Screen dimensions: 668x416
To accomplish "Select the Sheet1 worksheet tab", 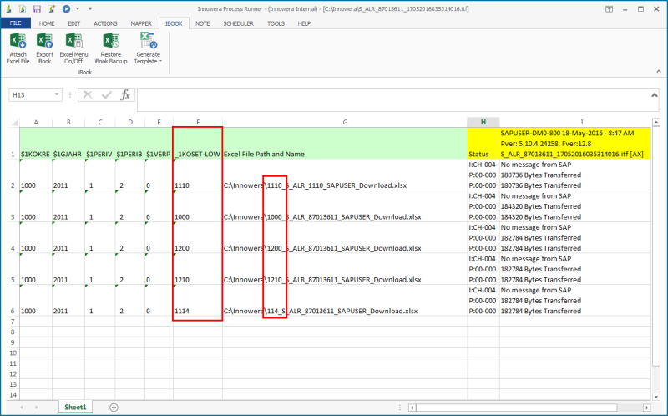I will tap(76, 407).
